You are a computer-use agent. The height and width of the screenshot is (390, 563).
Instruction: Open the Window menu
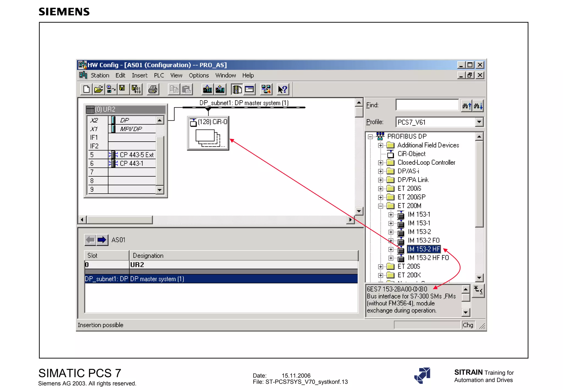coord(225,75)
